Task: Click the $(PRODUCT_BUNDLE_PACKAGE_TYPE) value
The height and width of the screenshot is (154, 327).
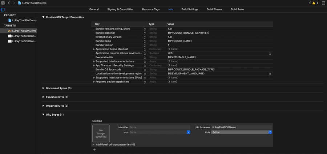Action: (191, 69)
